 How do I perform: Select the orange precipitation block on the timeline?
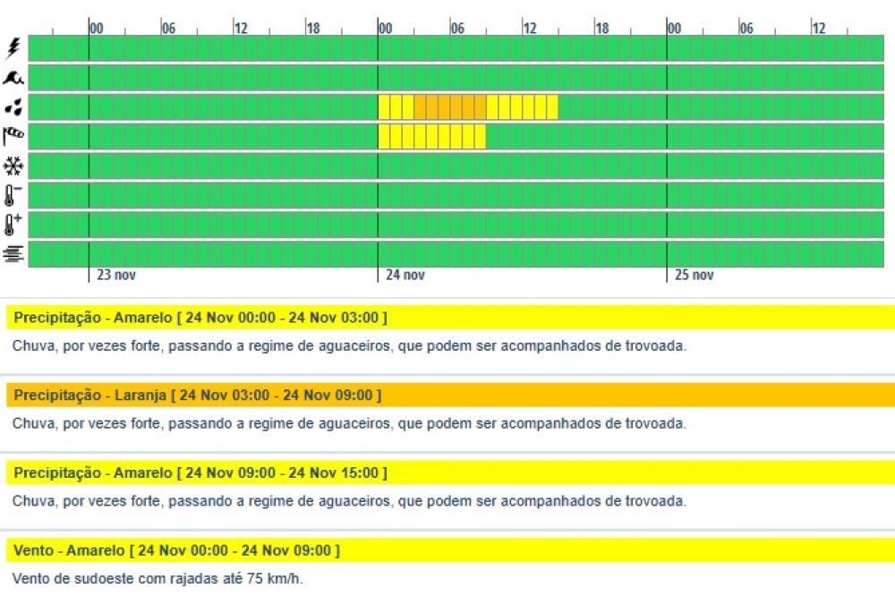coord(450,107)
